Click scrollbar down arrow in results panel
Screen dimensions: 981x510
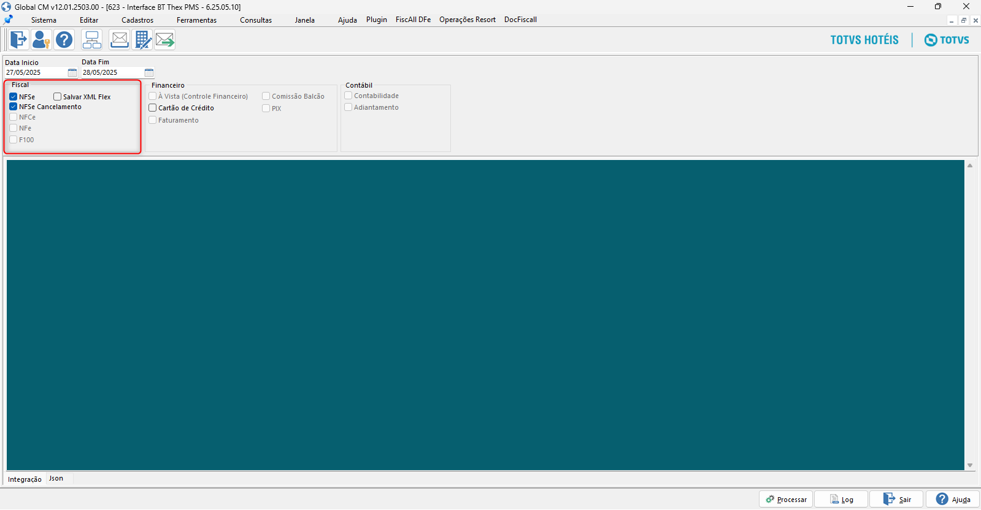click(970, 465)
